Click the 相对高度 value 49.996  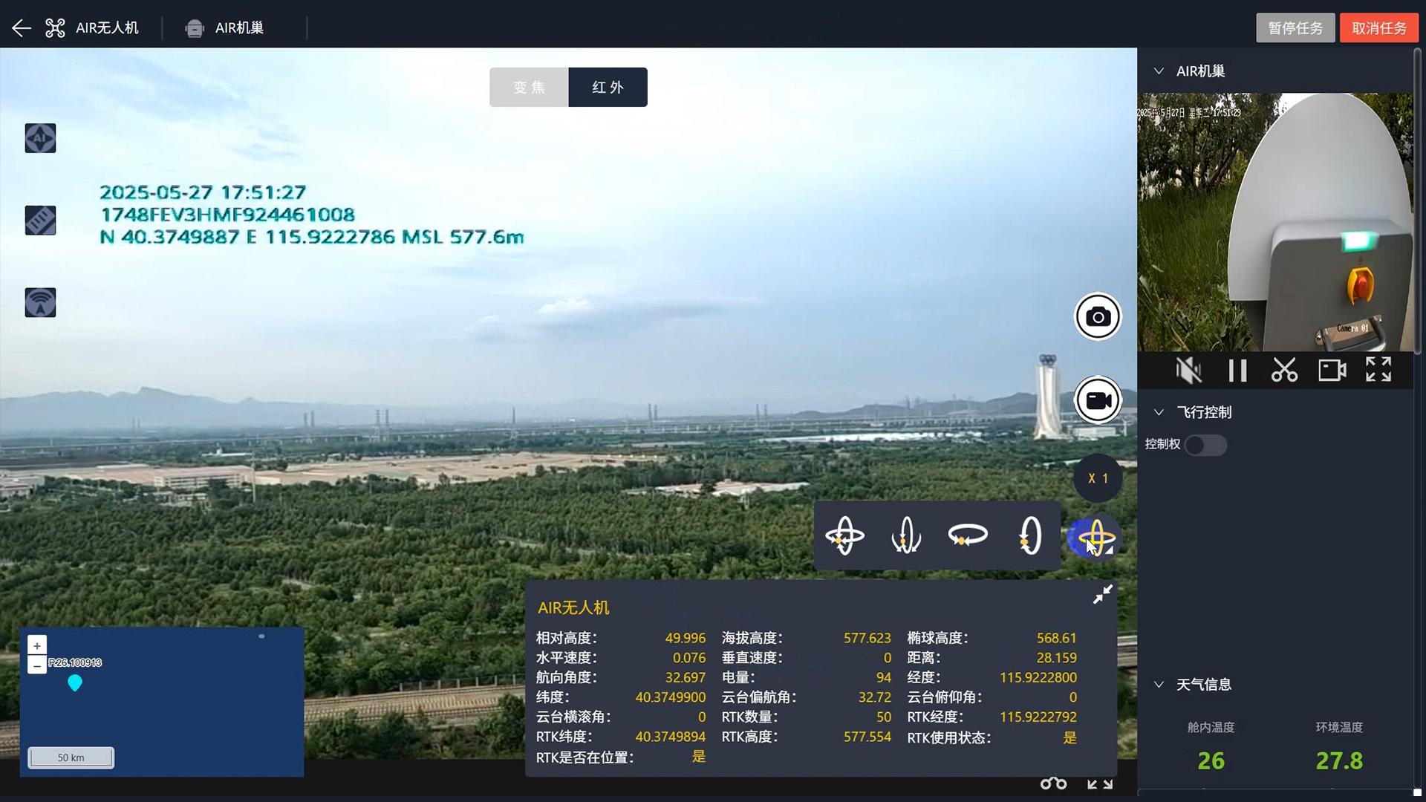coord(685,638)
